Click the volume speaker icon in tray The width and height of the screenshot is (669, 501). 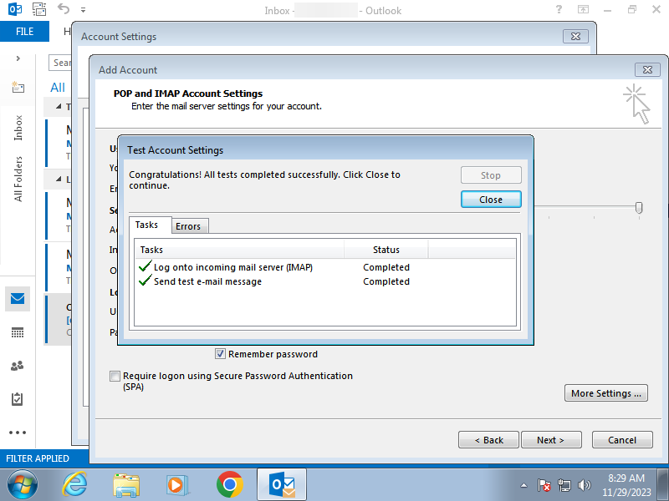click(585, 484)
